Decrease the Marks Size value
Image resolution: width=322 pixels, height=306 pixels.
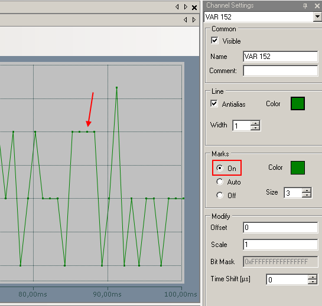point(307,195)
